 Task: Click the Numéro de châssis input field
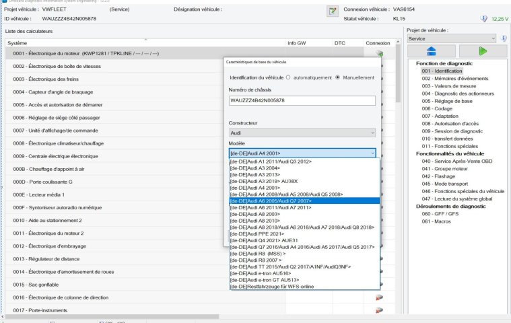click(302, 100)
